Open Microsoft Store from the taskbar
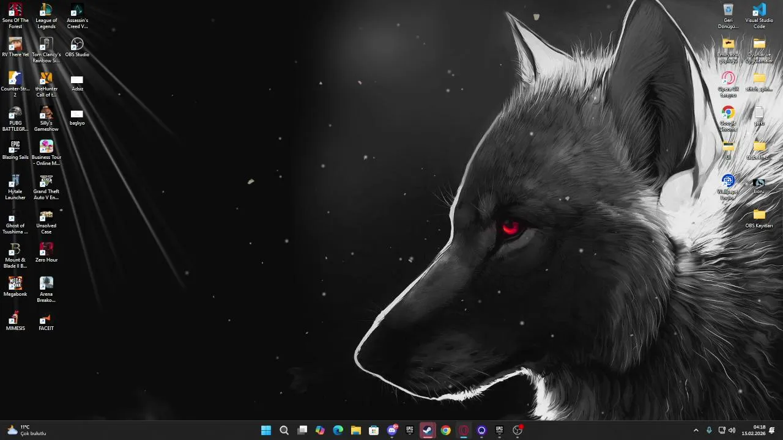This screenshot has width=783, height=440. point(374,430)
